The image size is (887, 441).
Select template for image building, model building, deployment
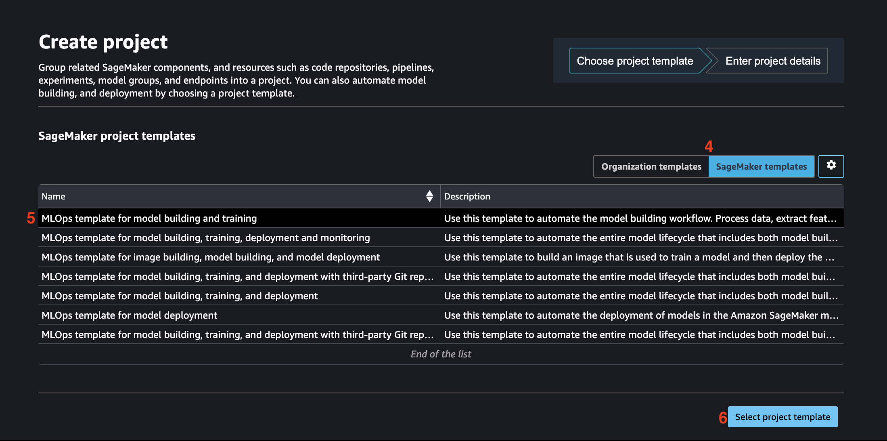pos(441,257)
